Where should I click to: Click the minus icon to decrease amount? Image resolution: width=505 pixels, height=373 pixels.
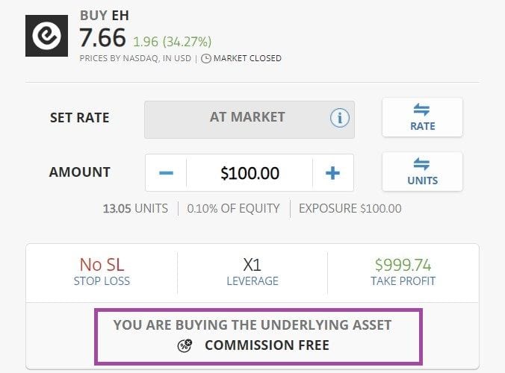coord(166,173)
